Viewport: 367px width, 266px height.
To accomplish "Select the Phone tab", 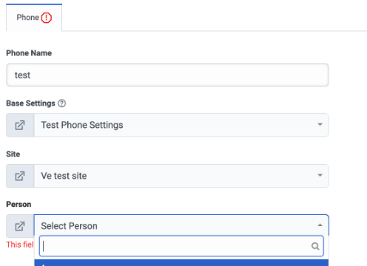I will pos(34,18).
